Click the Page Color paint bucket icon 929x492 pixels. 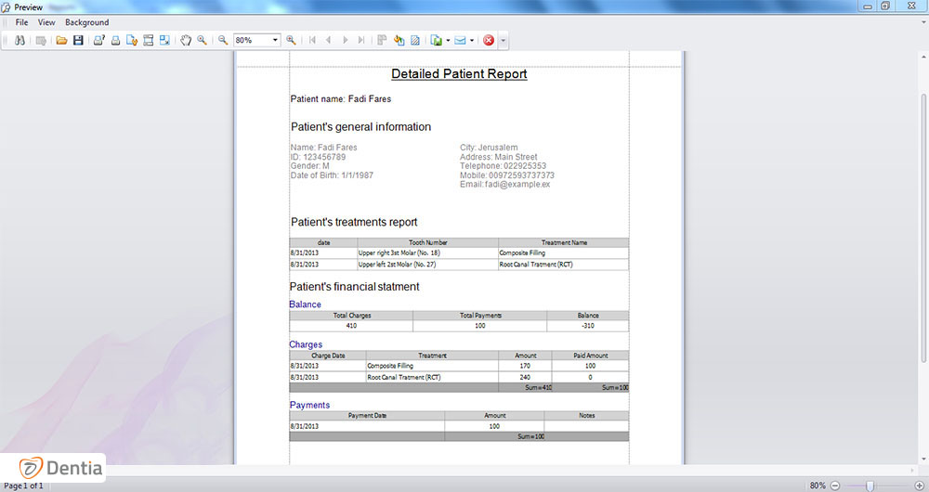click(x=399, y=41)
